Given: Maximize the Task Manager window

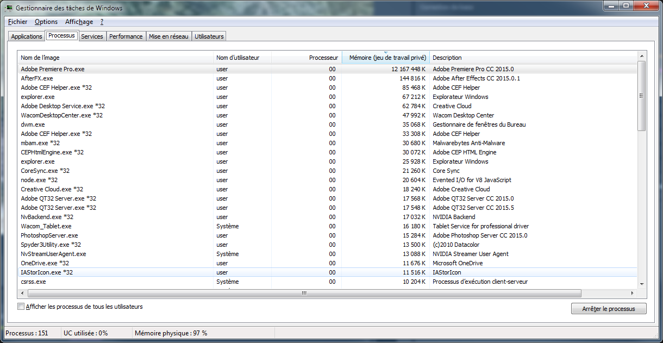Looking at the screenshot, I should [x=626, y=6].
